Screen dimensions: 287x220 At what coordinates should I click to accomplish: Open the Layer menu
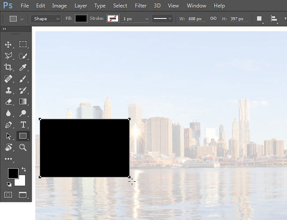(x=81, y=6)
